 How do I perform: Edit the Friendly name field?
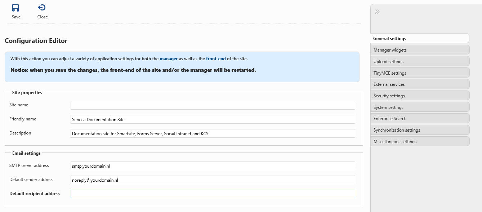pyautogui.click(x=213, y=119)
